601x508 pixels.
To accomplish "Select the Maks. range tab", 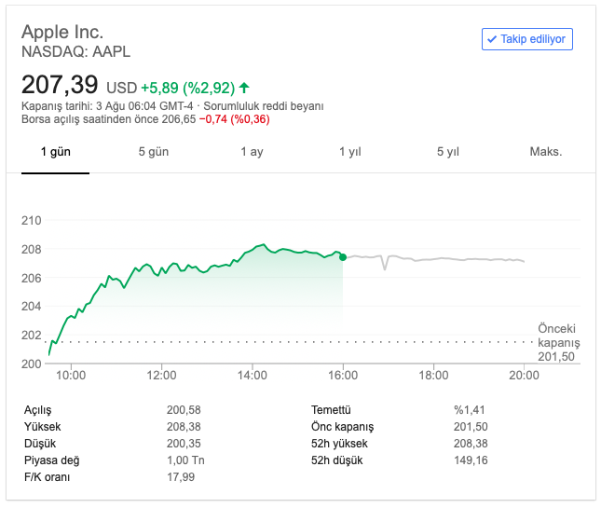I will point(546,152).
